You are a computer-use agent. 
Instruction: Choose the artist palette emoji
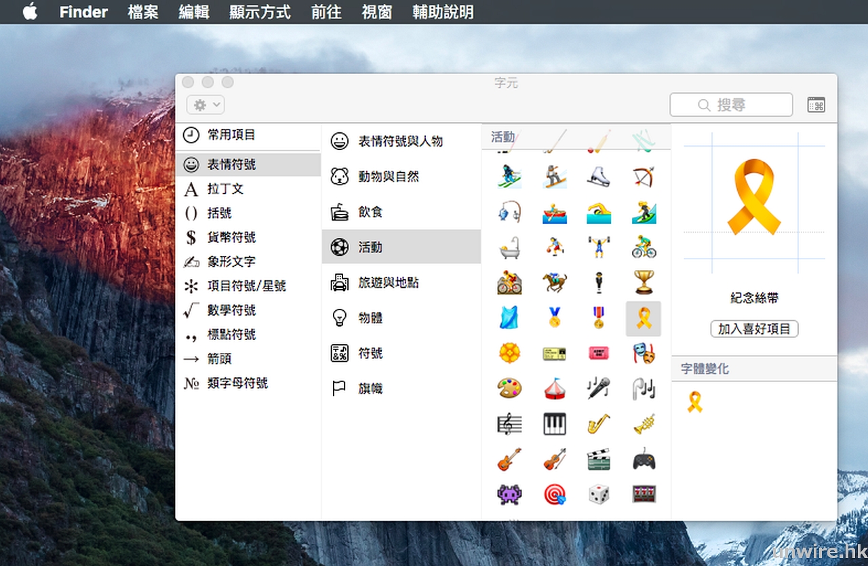[x=509, y=389]
